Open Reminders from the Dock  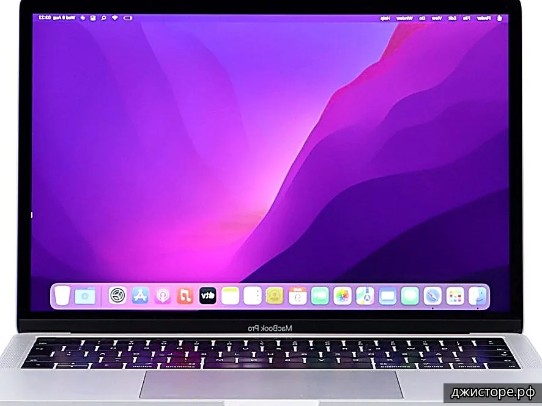coord(252,296)
